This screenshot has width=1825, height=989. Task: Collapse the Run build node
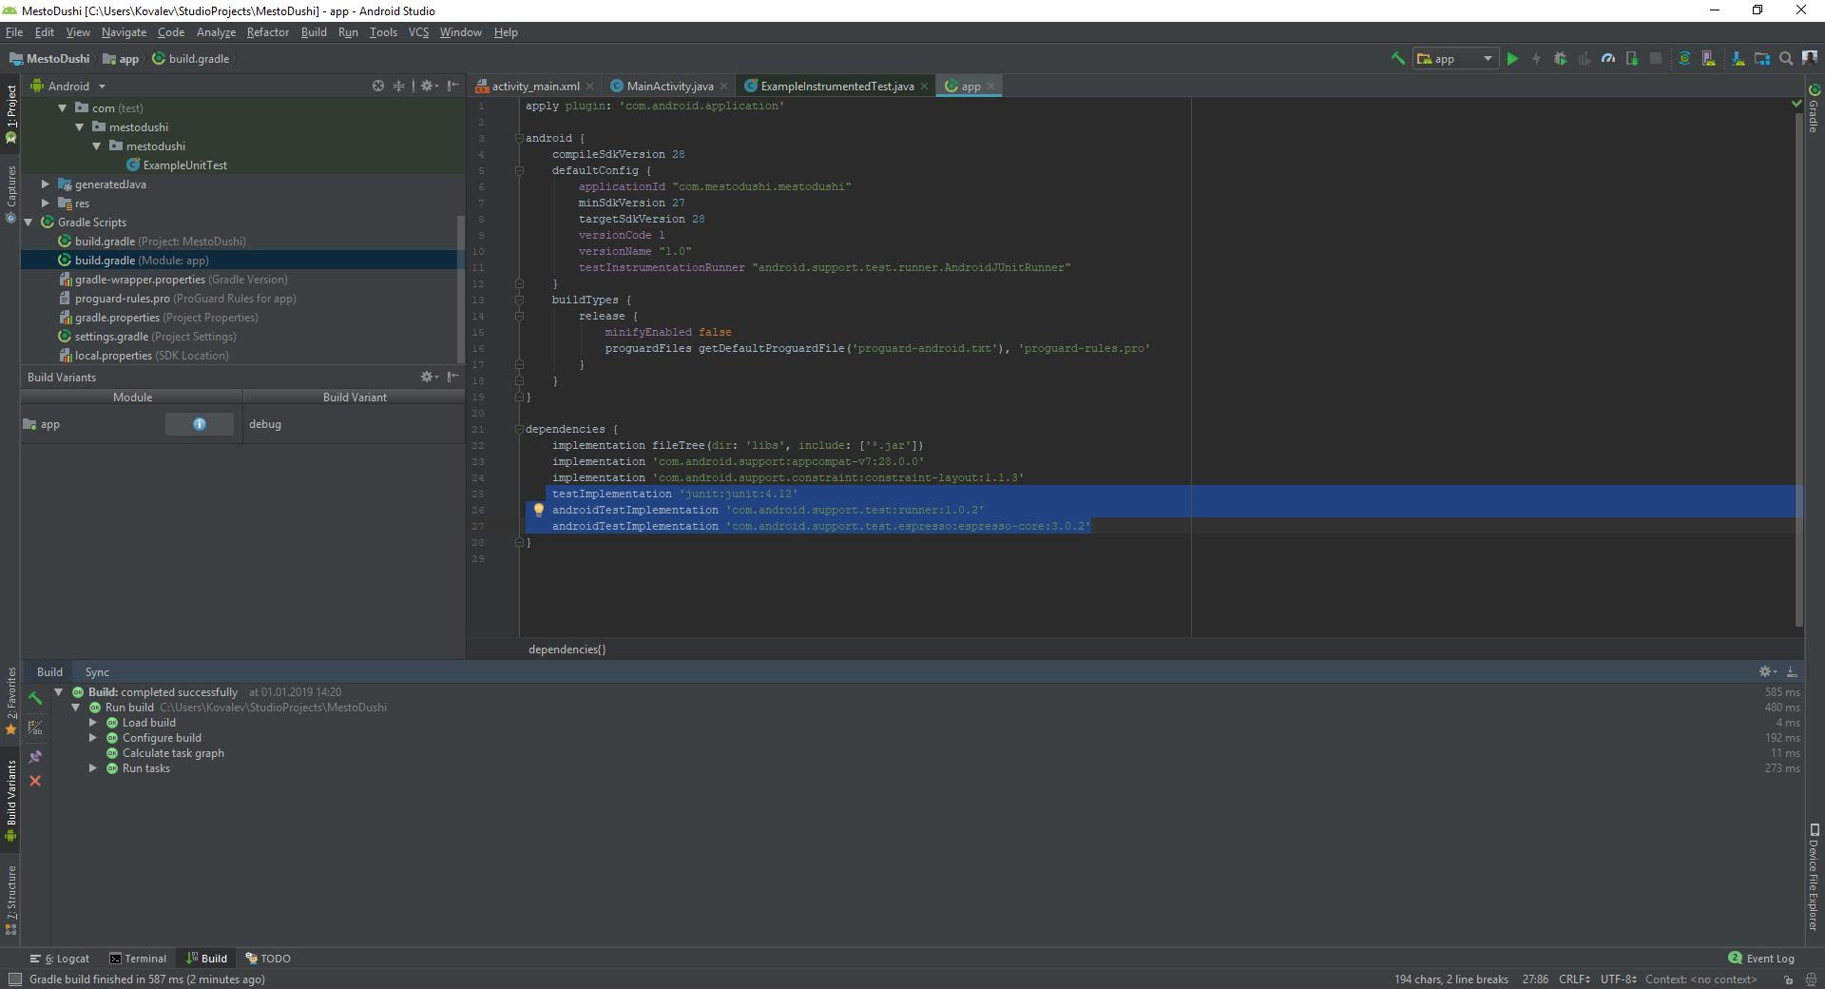point(76,708)
